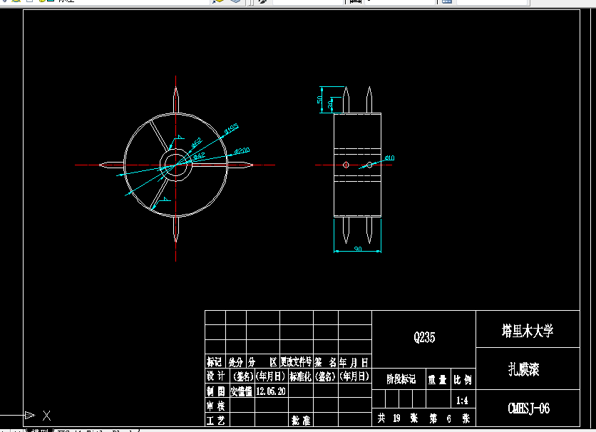
Task: Click the Q235 material text in title block
Action: tap(424, 337)
